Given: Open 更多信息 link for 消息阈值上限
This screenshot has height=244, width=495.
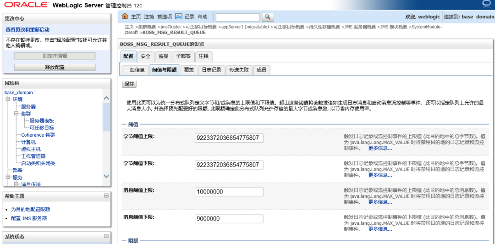Looking at the screenshot, I should (380, 202).
